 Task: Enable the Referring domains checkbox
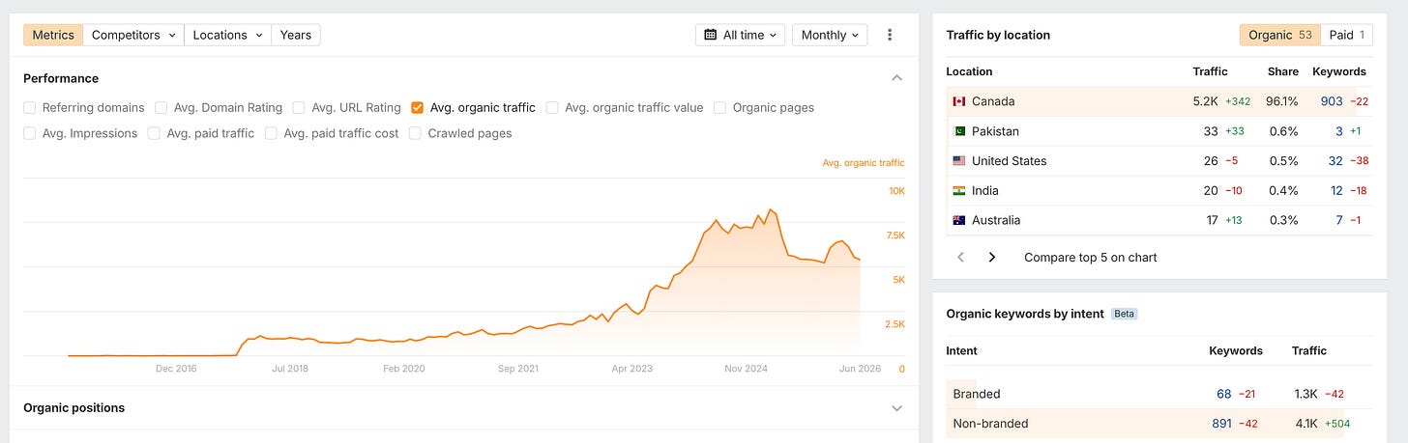30,108
